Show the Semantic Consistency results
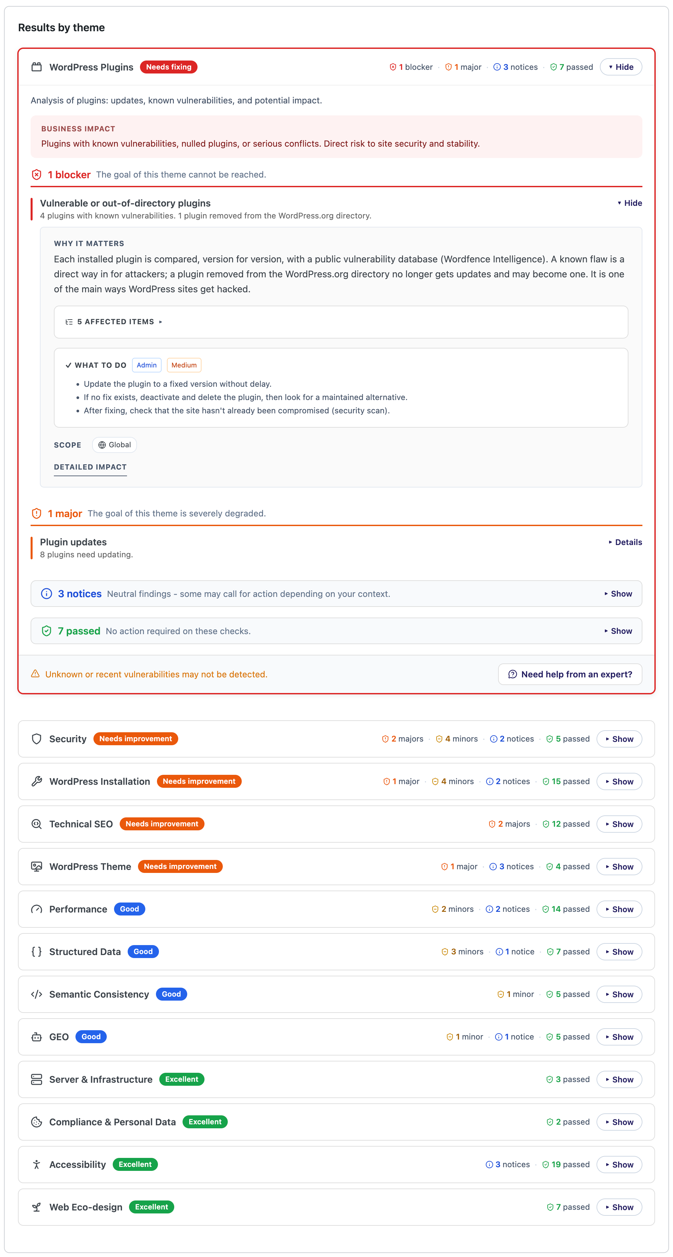The image size is (673, 1257). 619,995
